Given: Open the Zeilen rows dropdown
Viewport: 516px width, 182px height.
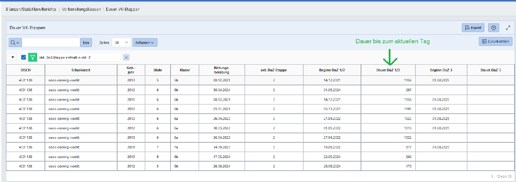Looking at the screenshot, I should click(121, 42).
